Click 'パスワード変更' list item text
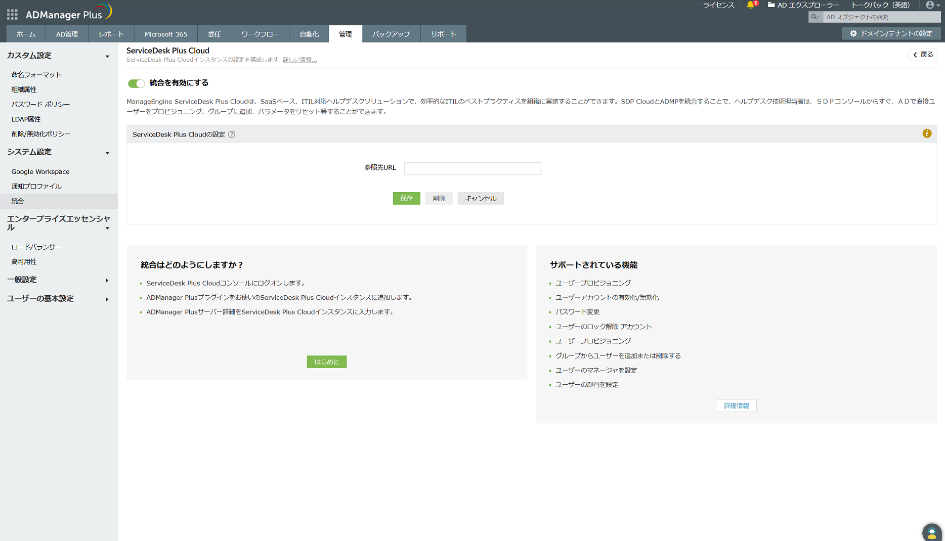This screenshot has height=541, width=945. point(577,312)
